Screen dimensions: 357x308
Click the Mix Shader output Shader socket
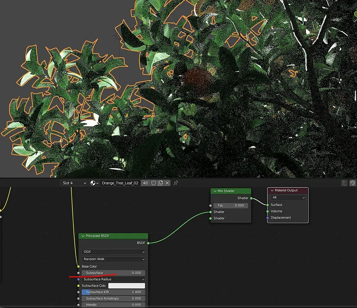pyautogui.click(x=251, y=198)
